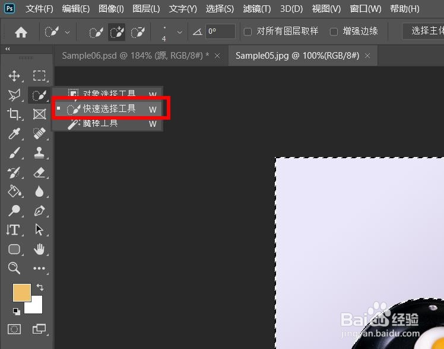Open the Edit Toolbar three-dots menu

coord(39,268)
